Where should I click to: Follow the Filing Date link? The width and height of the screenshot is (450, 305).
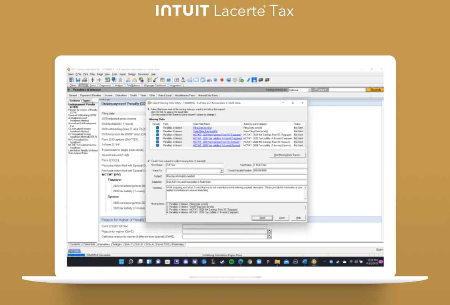tap(203, 128)
